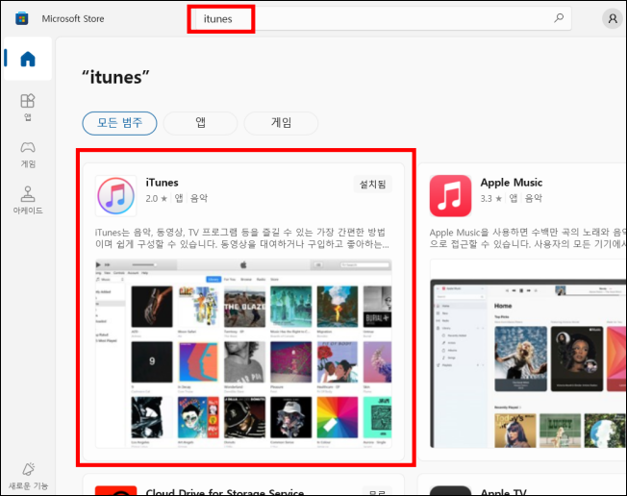The height and width of the screenshot is (496, 627).
Task: Open the Apple Music screenshot preview thumbnail
Action: [528, 354]
